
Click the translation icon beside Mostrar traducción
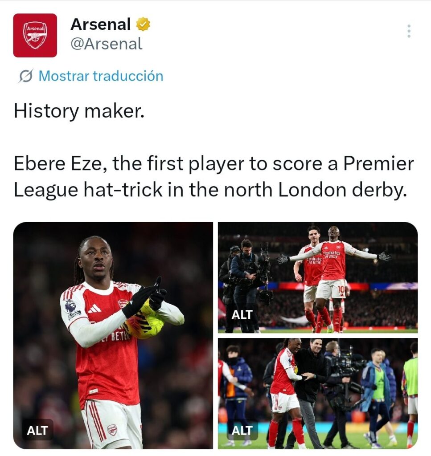point(26,77)
